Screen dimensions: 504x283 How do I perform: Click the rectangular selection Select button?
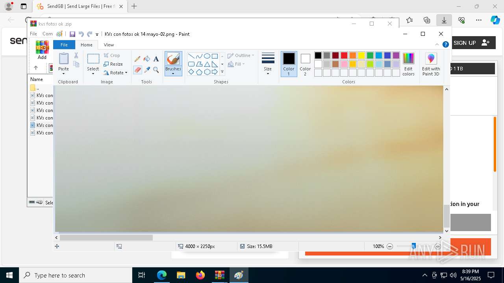pos(93,59)
